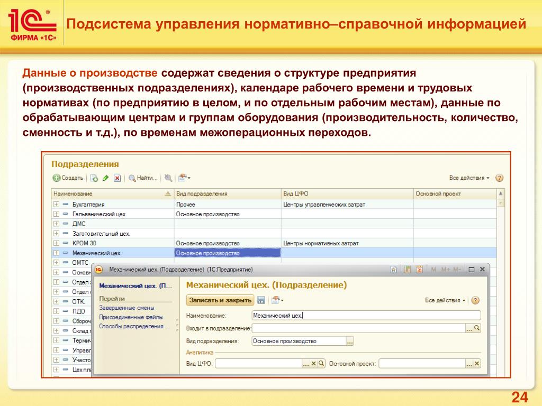Expand the ДМС row
Screen dimensions: 542x406
[56, 224]
